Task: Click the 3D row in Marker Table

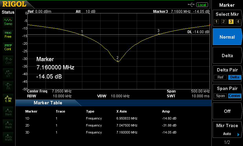Action: (101, 132)
